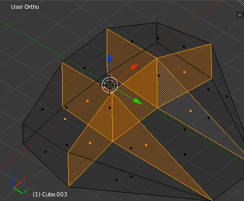Select the orange face dot on the long lower-right highlighted face
The width and height of the screenshot is (244, 201).
(146, 145)
